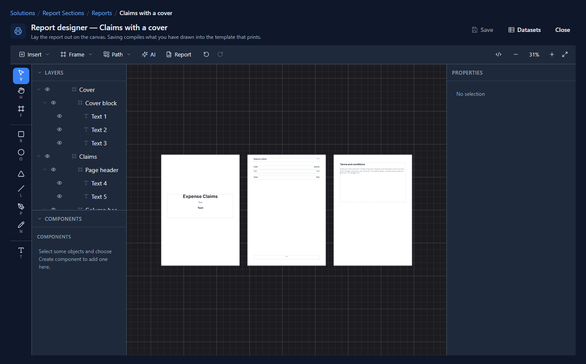
Task: Redo the last undone action
Action: click(x=220, y=54)
